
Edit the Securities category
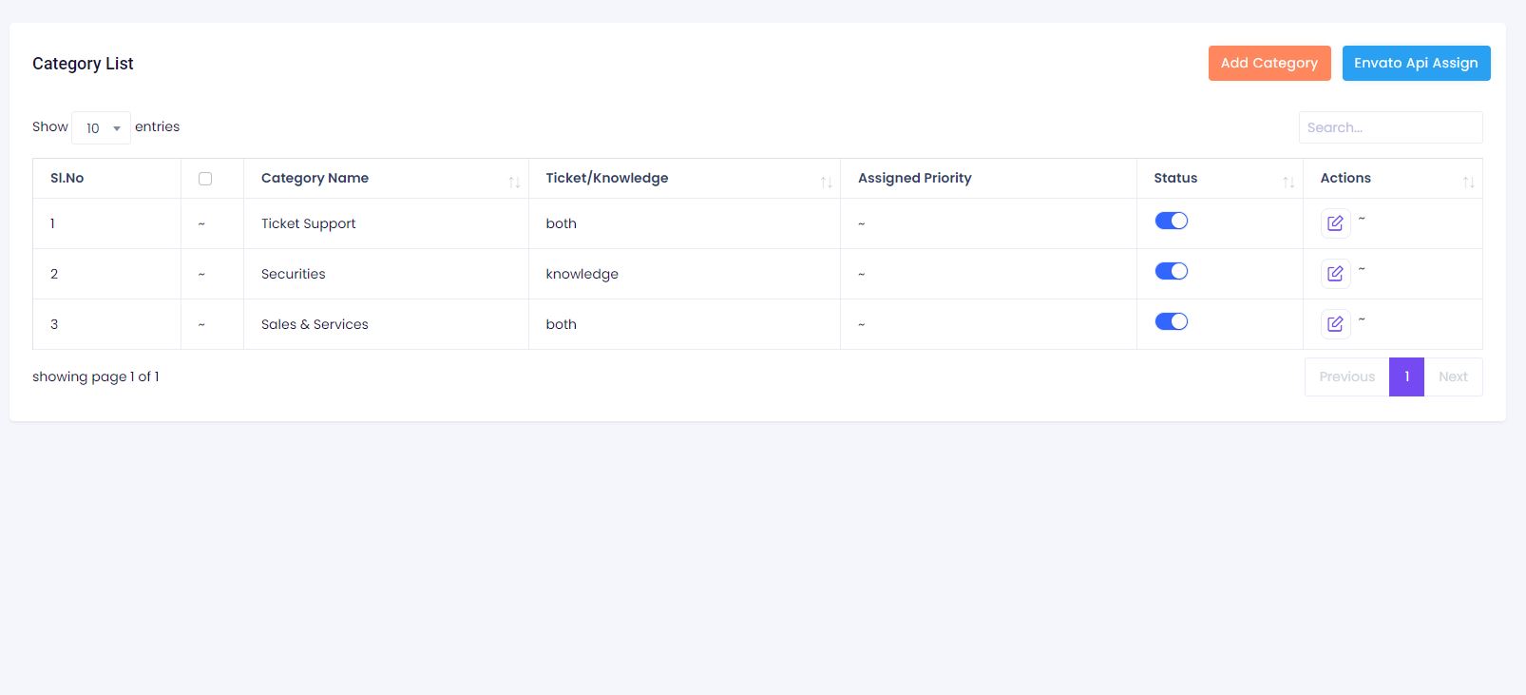click(x=1335, y=274)
